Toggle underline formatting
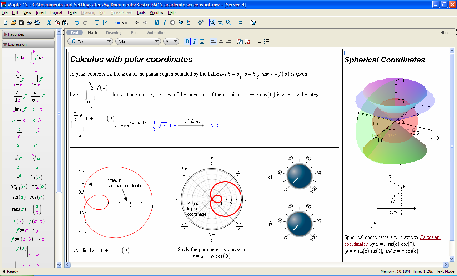Screen dimensions: 457x276 (x=202, y=41)
